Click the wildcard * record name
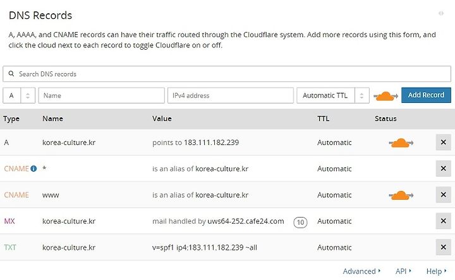This screenshot has height=280, width=455. click(x=44, y=168)
